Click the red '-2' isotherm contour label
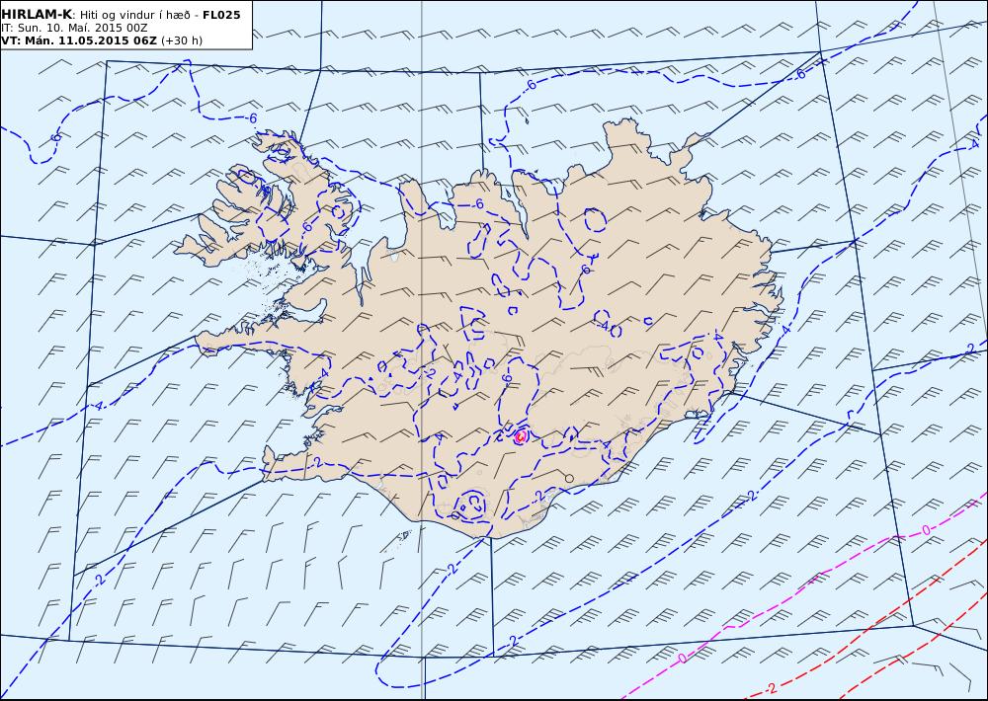 click(771, 688)
